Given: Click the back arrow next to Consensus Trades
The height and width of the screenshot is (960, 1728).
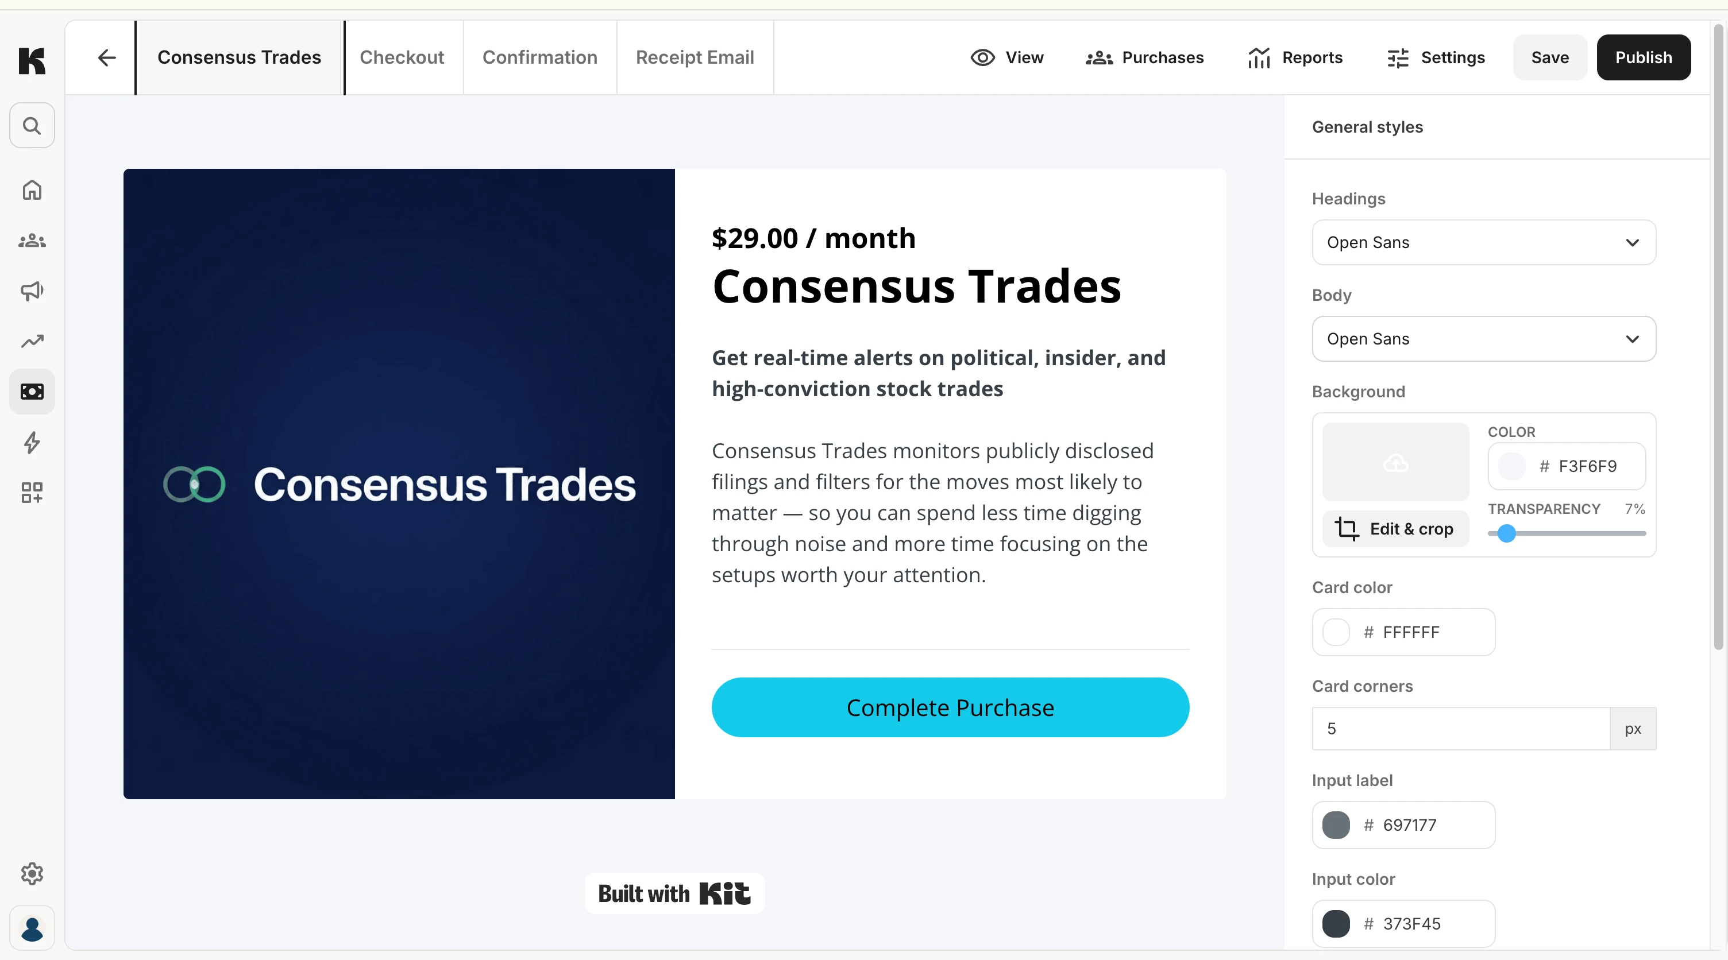Looking at the screenshot, I should click(107, 57).
